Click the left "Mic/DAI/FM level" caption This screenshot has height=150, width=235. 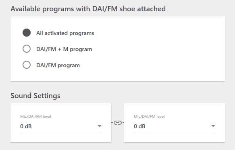point(35,117)
